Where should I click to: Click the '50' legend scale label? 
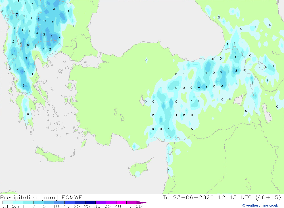[x=139, y=206]
